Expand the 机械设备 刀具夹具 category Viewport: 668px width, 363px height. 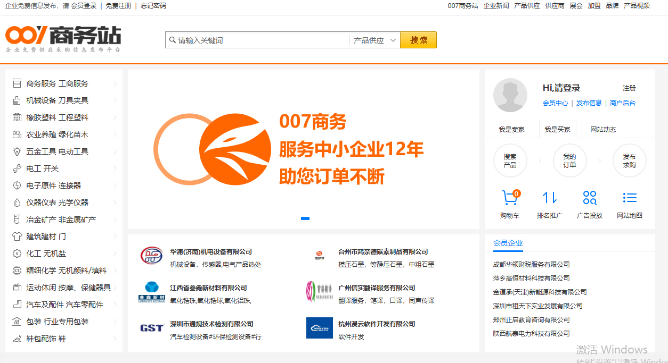[x=57, y=100]
